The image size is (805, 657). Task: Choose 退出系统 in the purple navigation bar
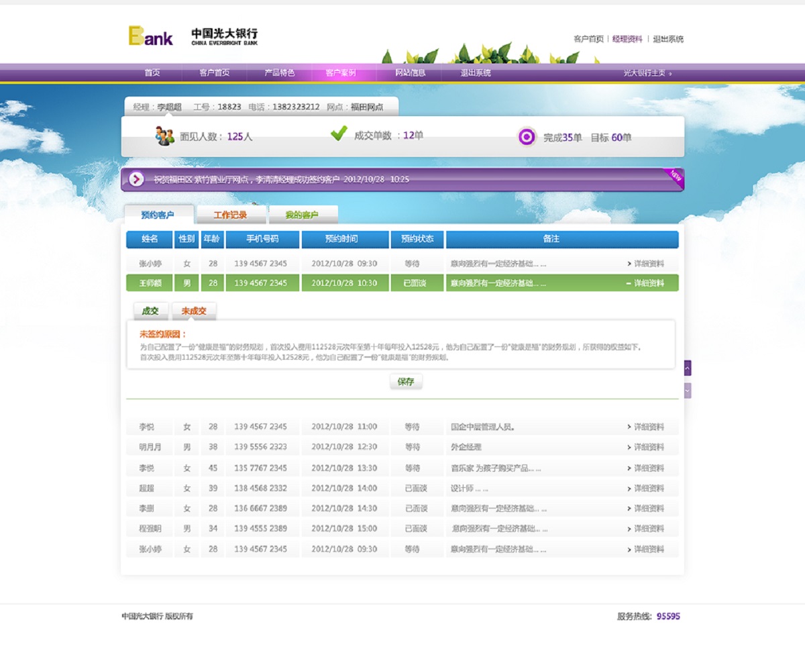tap(475, 72)
